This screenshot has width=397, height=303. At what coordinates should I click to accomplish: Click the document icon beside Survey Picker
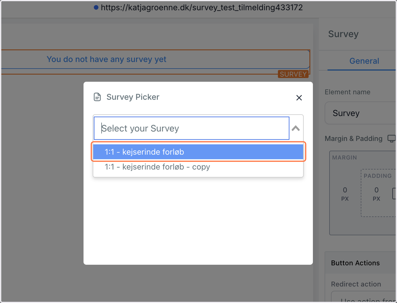pos(97,97)
